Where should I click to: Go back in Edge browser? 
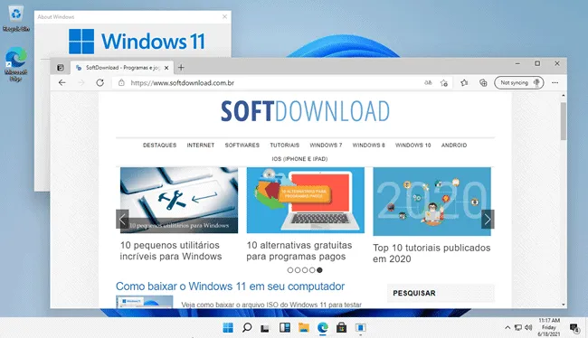pyautogui.click(x=62, y=83)
